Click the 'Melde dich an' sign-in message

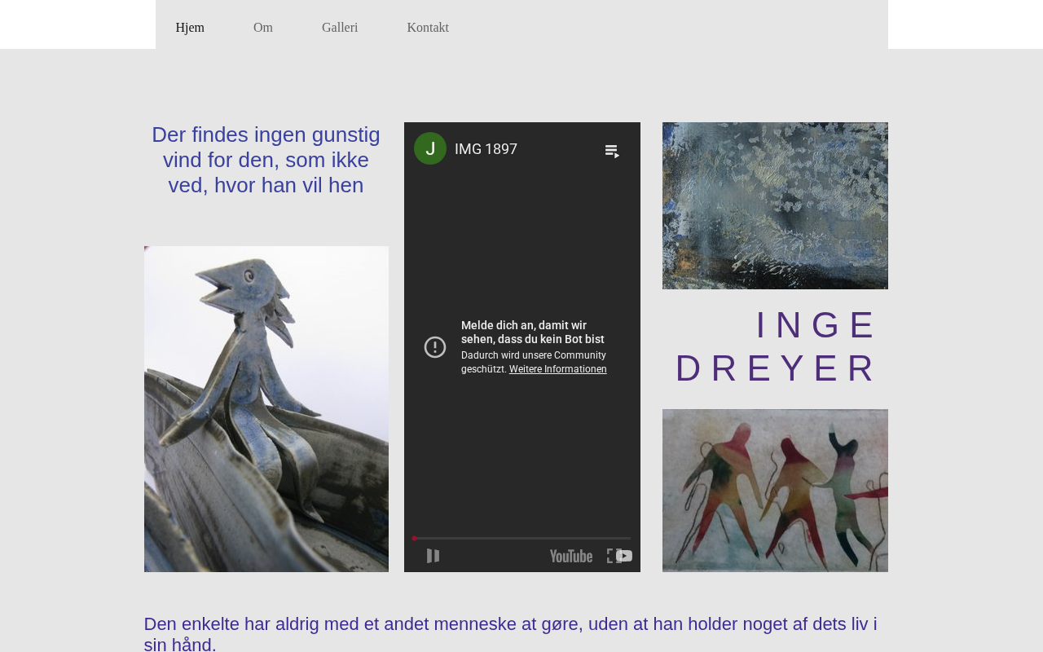532,332
